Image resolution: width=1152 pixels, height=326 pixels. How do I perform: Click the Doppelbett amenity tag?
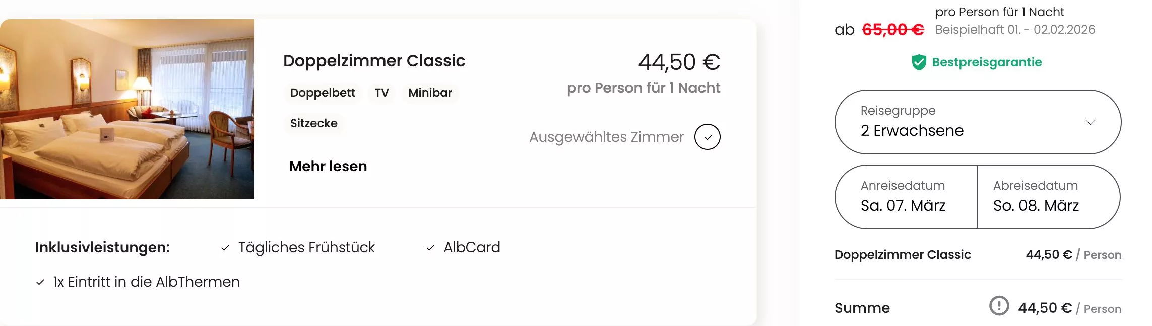click(323, 93)
